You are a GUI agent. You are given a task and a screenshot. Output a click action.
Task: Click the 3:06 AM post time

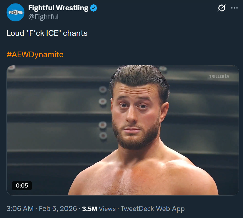pyautogui.click(x=20, y=209)
